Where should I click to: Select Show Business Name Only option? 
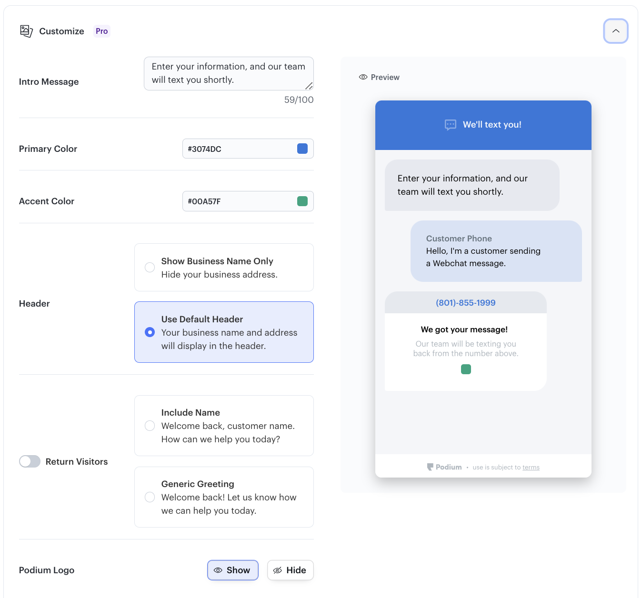150,268
